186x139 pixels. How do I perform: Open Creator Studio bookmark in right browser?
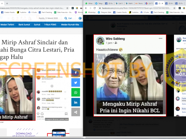coord(120,12)
